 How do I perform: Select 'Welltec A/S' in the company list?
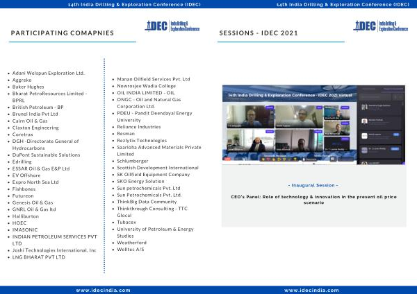(131, 250)
